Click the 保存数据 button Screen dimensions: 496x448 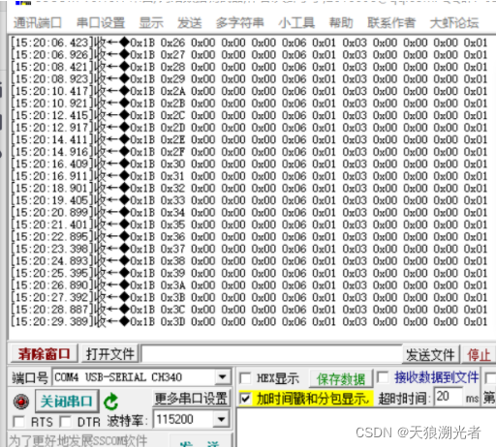[341, 378]
